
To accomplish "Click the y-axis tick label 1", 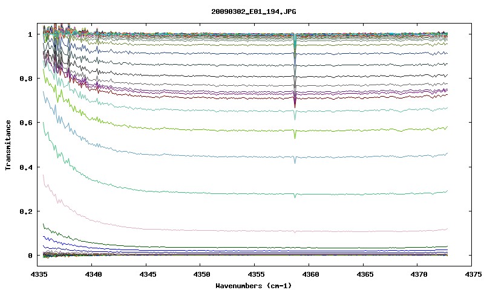I will [x=30, y=34].
